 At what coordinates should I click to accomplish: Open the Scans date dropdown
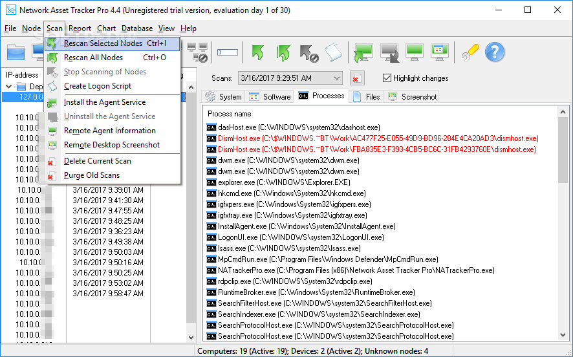click(290, 78)
